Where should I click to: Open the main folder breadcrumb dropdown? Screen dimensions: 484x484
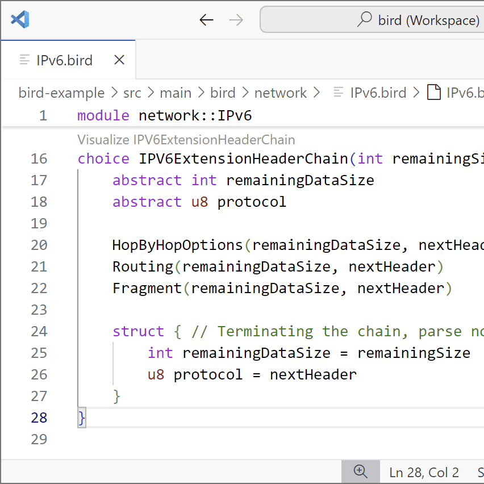(176, 93)
